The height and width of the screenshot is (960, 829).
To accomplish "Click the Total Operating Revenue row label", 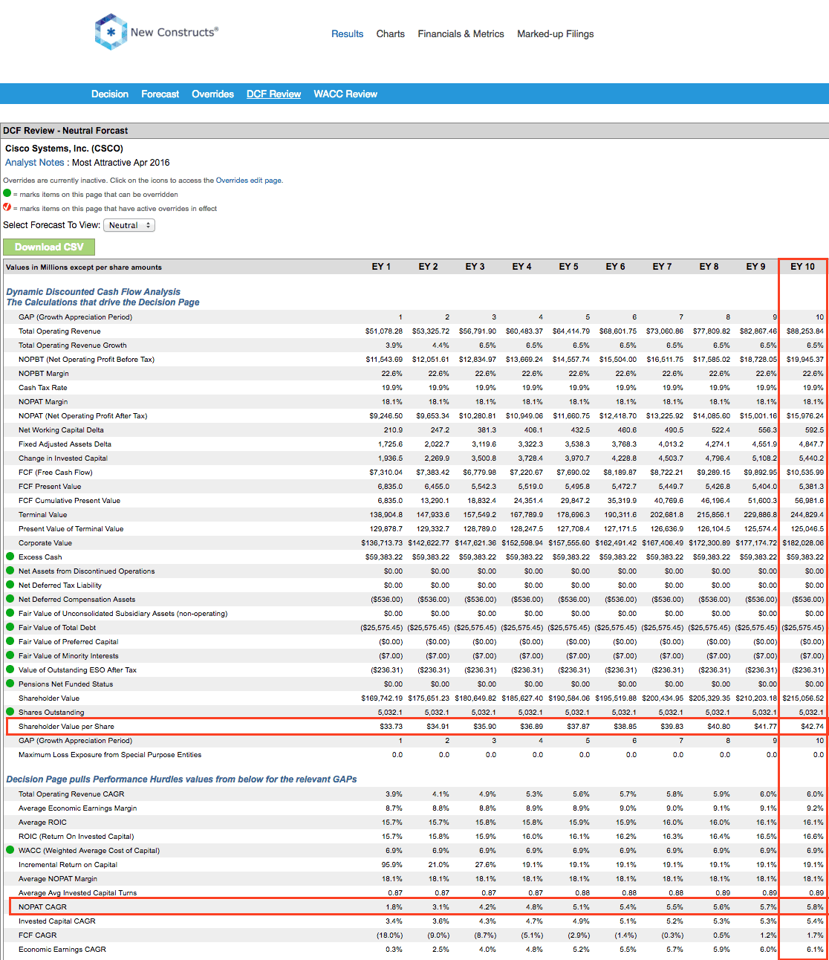I will (x=59, y=331).
